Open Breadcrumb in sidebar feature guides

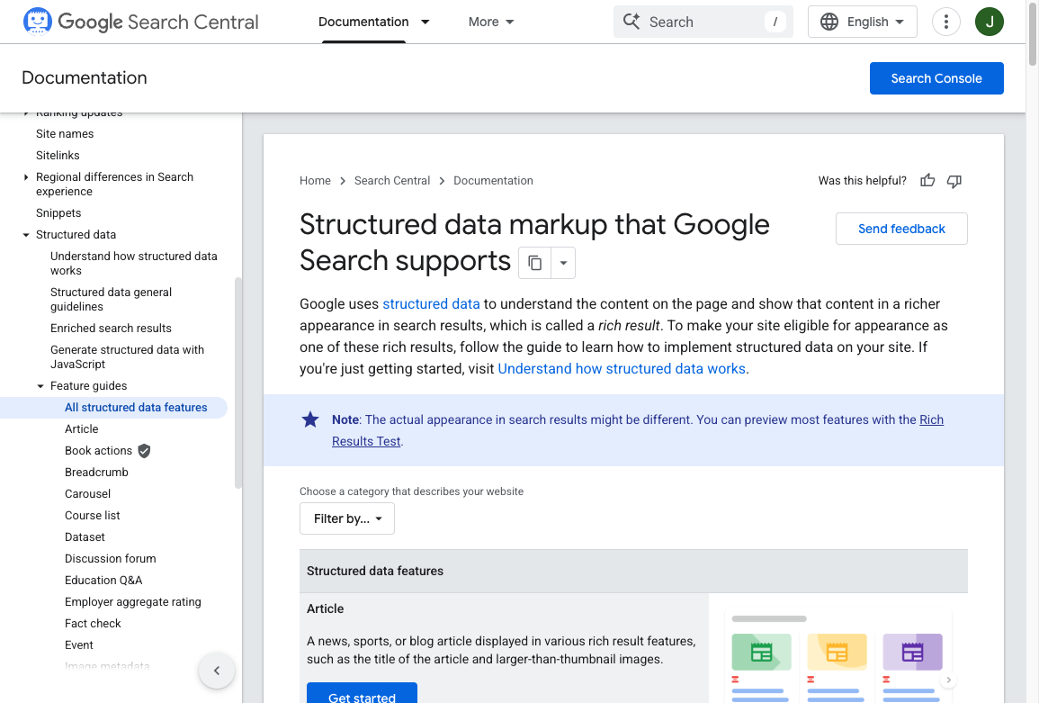(x=97, y=473)
